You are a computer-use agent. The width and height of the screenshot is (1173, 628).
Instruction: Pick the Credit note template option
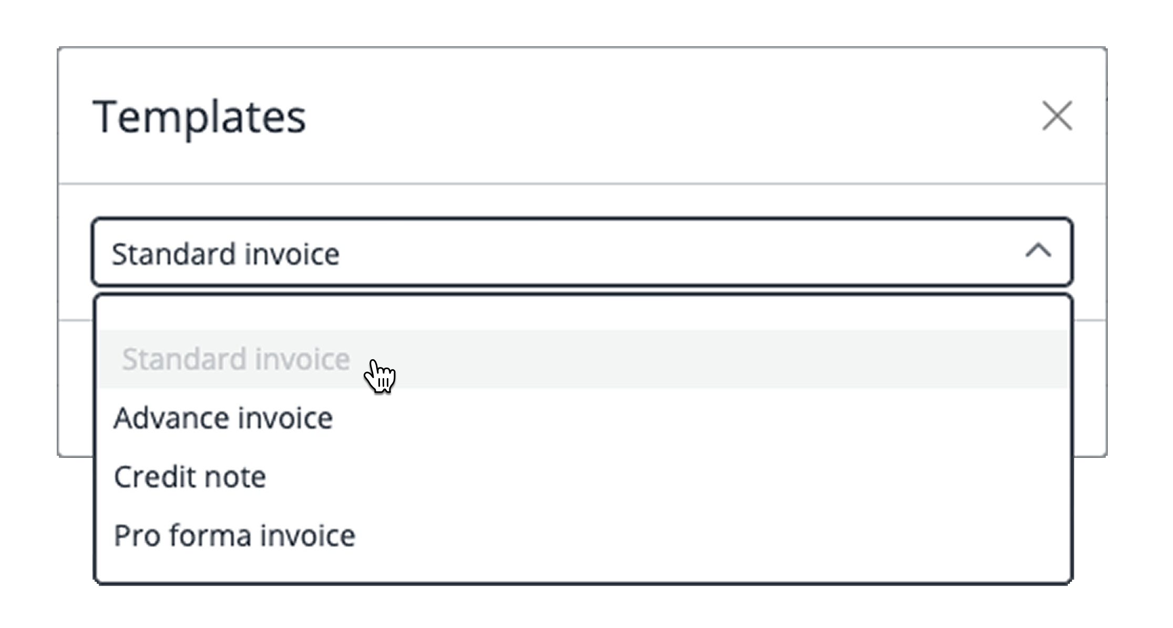point(190,477)
